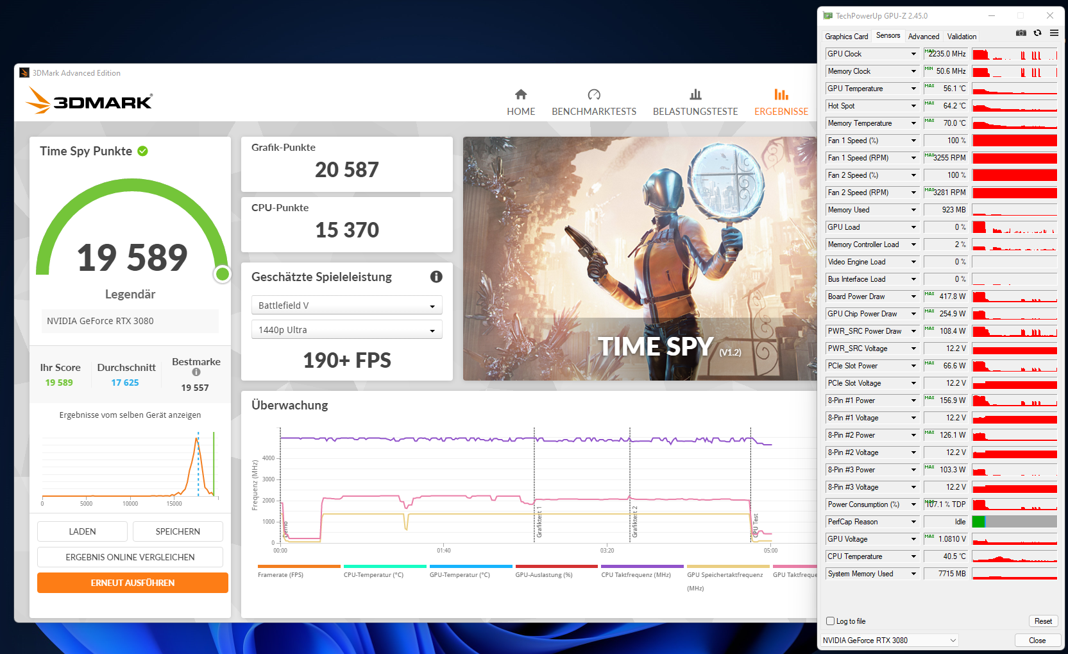This screenshot has height=654, width=1068.
Task: Open the NVIDIA GeForce RTX 3080 device selector in GPU-Z
Action: point(890,640)
